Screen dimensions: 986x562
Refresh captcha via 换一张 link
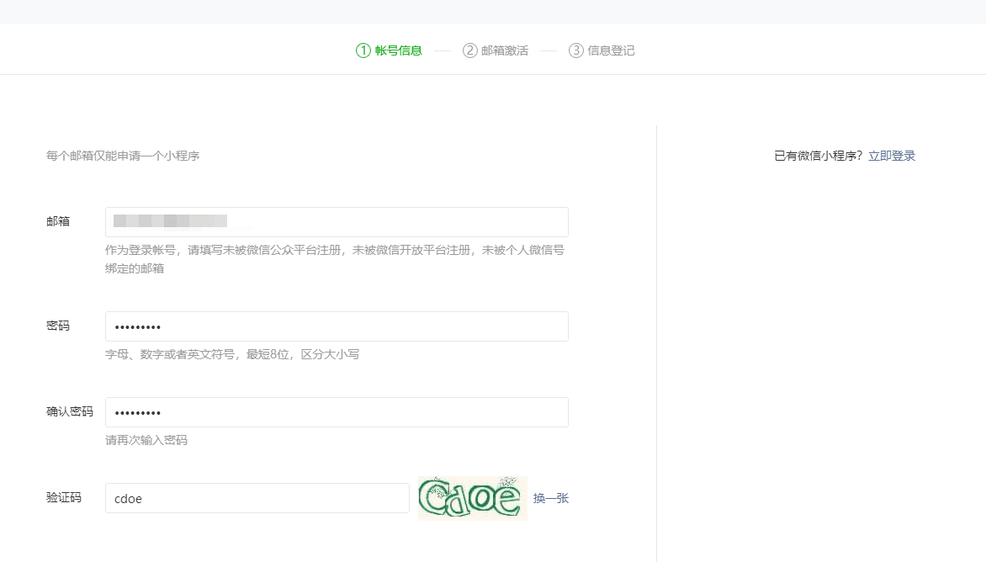coord(551,498)
